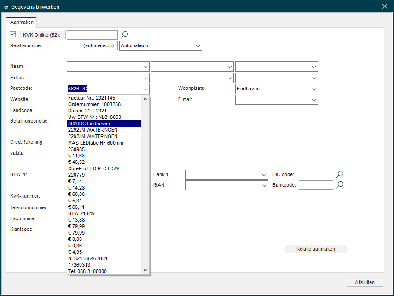Select list entry '€ 4,95'
The height and width of the screenshot is (296, 394).
(104, 252)
